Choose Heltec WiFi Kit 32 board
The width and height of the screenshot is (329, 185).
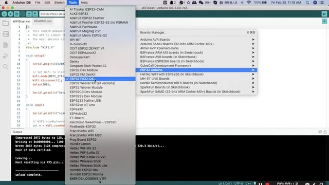click(100, 148)
